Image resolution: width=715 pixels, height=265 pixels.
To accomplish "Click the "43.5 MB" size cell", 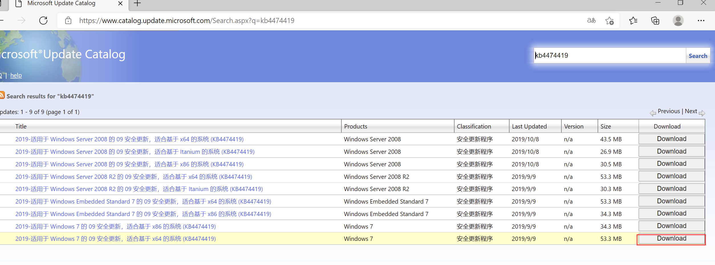I will pos(611,139).
